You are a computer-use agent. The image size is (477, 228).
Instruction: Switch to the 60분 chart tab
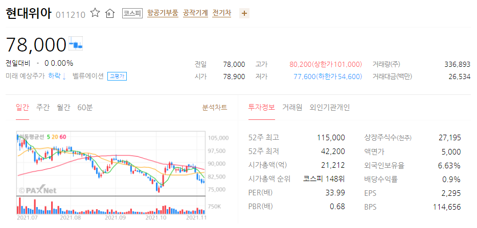pyautogui.click(x=85, y=108)
